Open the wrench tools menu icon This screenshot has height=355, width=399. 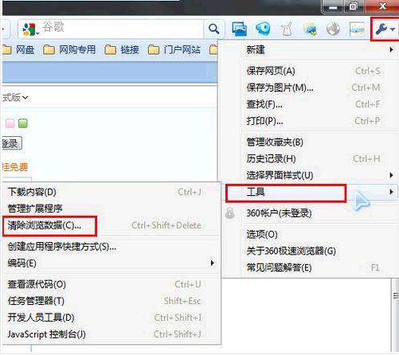coord(385,29)
